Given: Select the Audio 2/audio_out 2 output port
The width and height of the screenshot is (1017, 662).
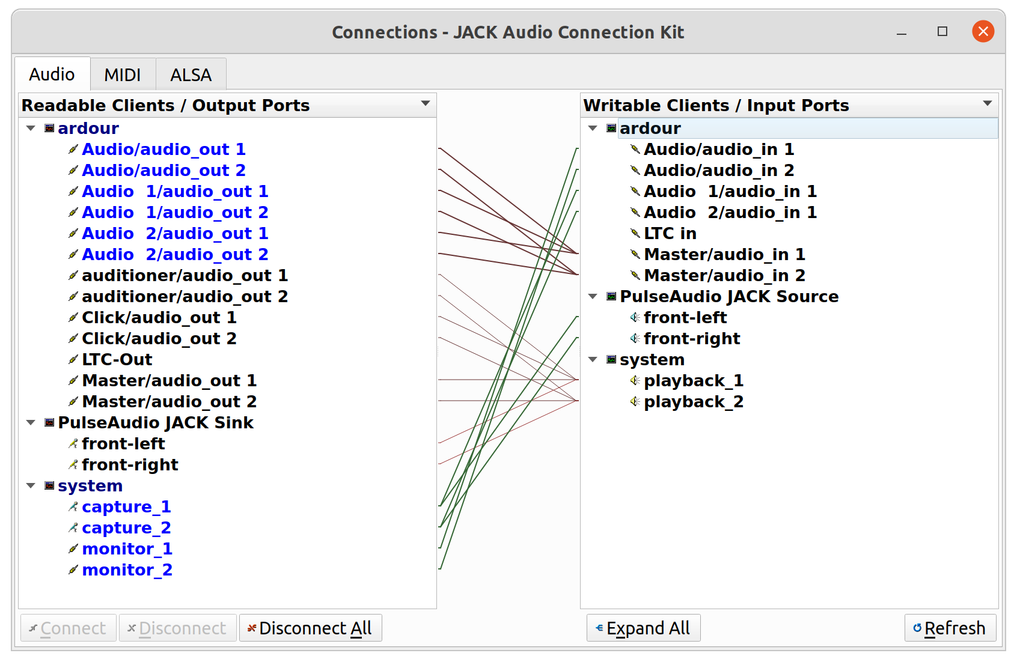Looking at the screenshot, I should click(175, 254).
